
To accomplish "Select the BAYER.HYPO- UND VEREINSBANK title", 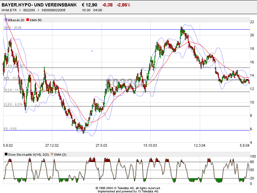I will pos(39,5).
